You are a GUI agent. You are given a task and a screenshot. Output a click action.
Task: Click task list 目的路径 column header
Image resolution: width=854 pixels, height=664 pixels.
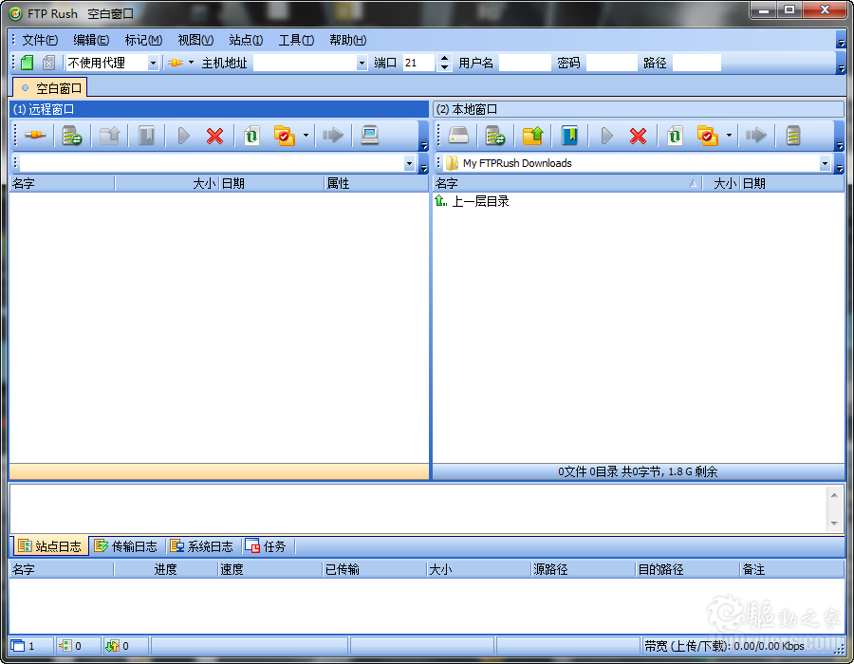(x=688, y=569)
